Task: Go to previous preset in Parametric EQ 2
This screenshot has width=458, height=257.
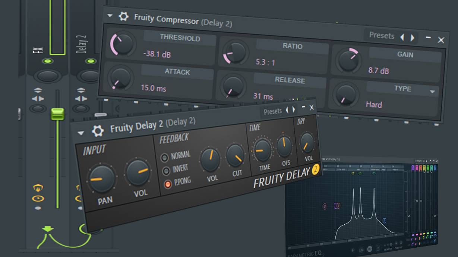Action: coord(424,161)
